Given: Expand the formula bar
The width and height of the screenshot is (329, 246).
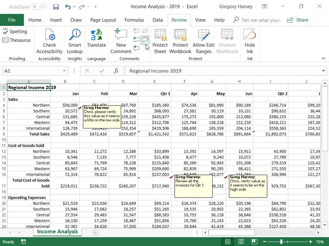Looking at the screenshot, I should point(323,71).
